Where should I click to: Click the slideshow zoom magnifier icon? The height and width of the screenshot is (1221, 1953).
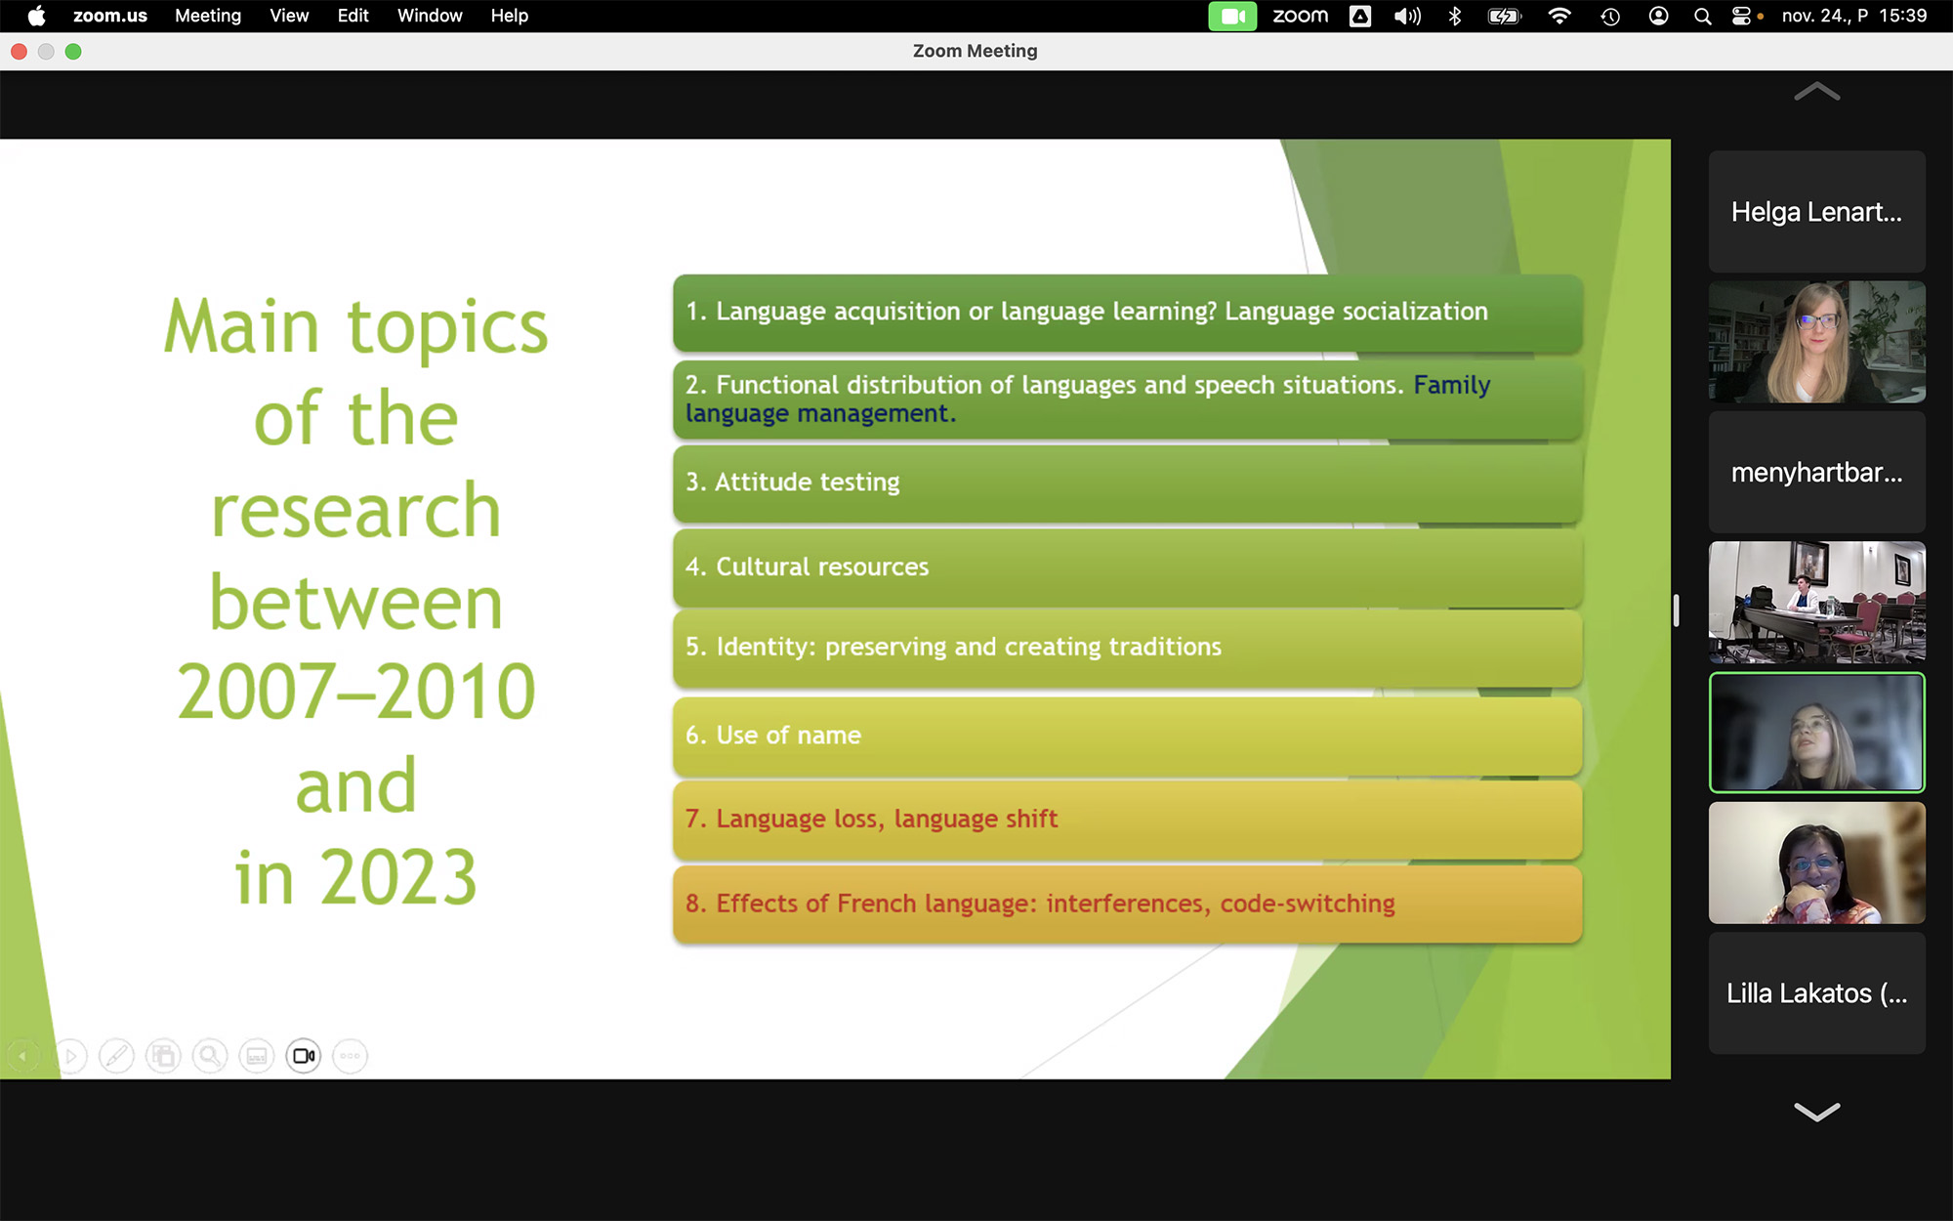[209, 1056]
